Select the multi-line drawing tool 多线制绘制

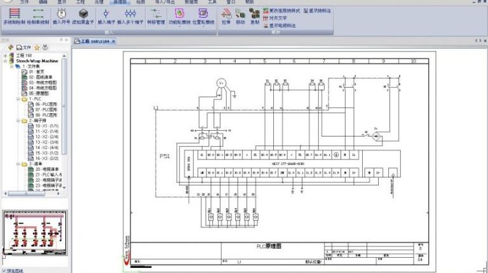tap(14, 16)
